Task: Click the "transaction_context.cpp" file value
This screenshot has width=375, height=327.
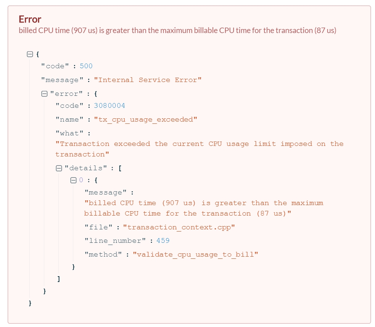Action: pos(145,227)
